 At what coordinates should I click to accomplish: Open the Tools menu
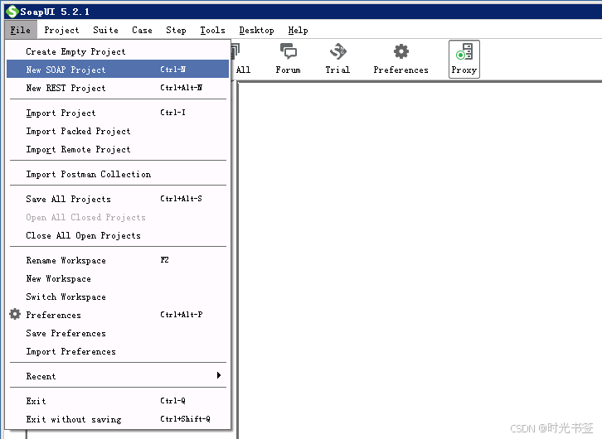(212, 30)
